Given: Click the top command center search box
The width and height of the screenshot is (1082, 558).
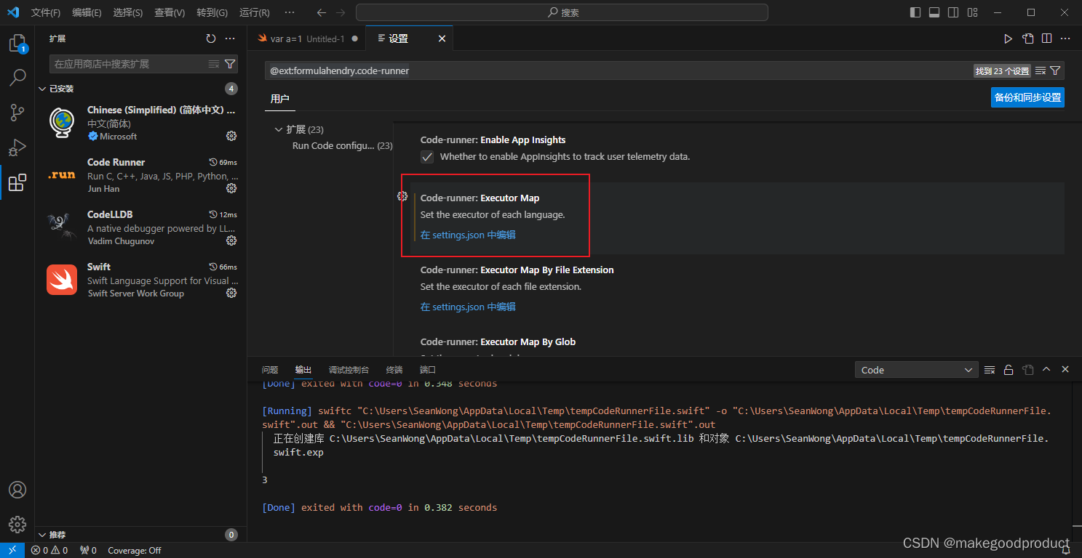Looking at the screenshot, I should coord(562,12).
